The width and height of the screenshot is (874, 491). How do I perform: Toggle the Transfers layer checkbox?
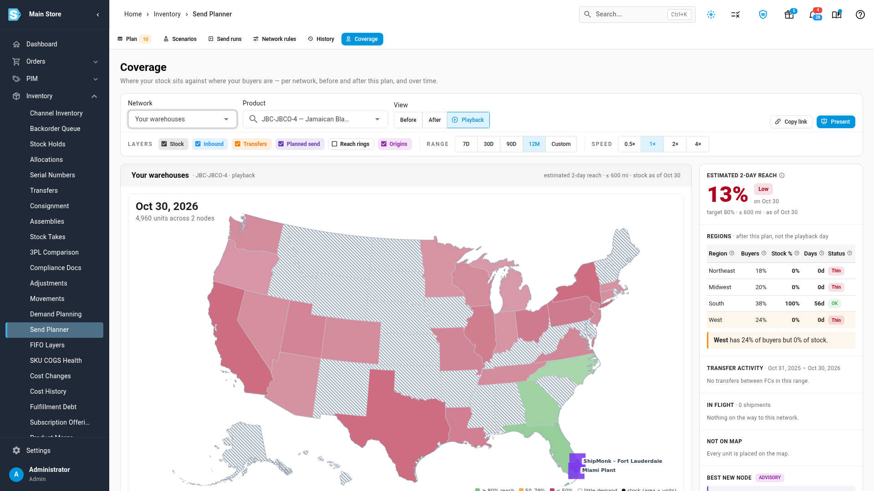(238, 144)
